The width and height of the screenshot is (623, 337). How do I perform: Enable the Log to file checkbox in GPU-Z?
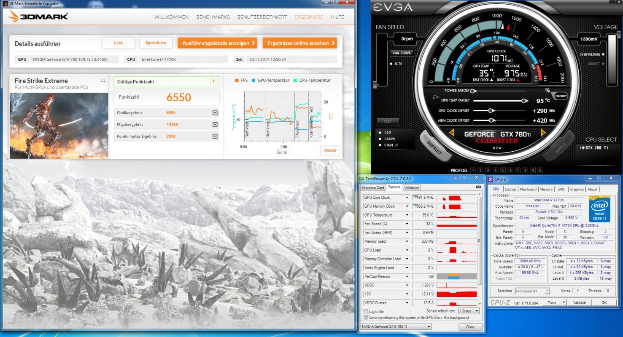point(365,312)
